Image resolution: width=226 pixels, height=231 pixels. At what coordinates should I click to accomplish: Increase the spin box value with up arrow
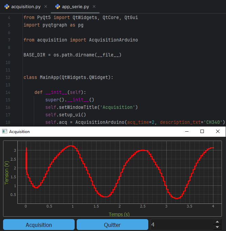[217, 222]
